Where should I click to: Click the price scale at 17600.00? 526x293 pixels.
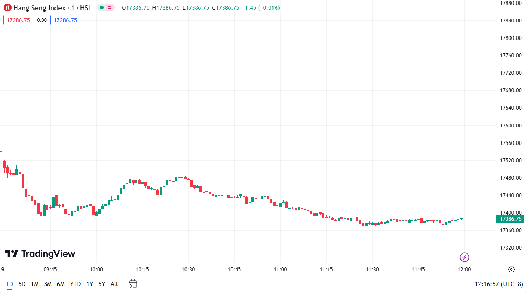tap(511, 125)
